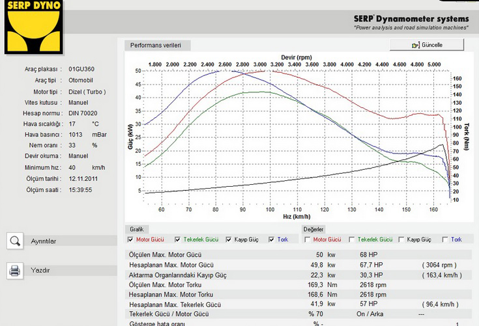Click the Devir (rpm) axis title
The image size is (479, 326).
(x=297, y=57)
